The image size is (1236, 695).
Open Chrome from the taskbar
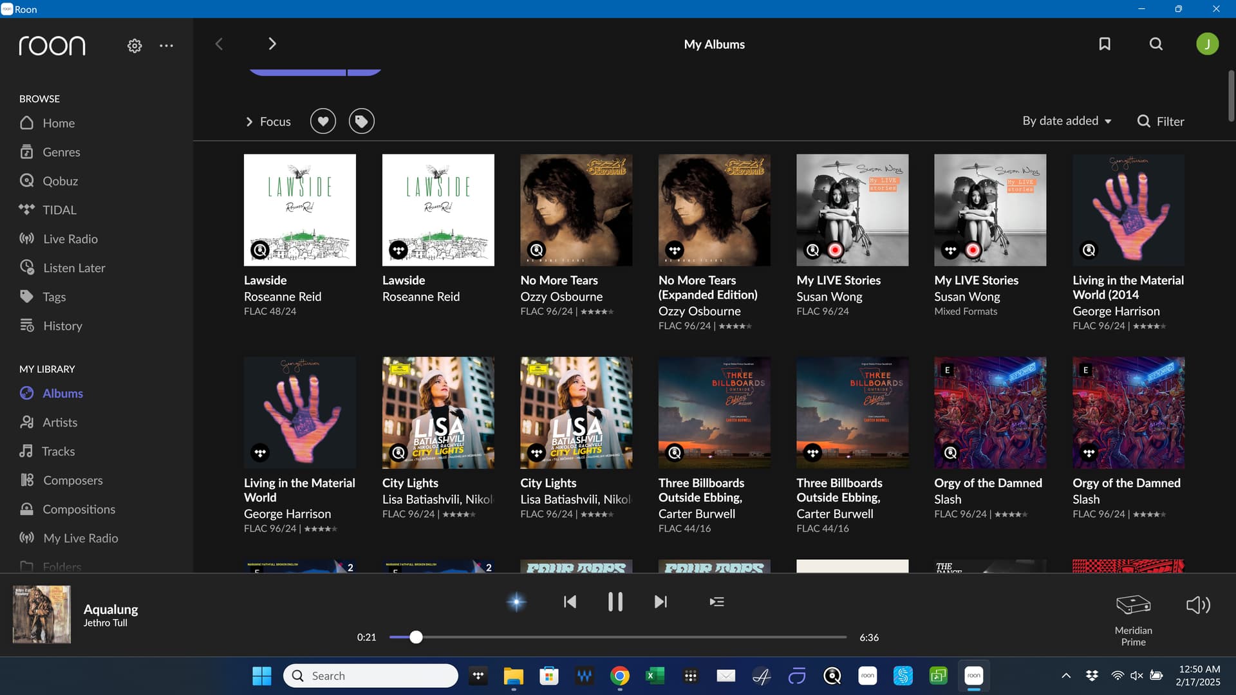tap(620, 676)
